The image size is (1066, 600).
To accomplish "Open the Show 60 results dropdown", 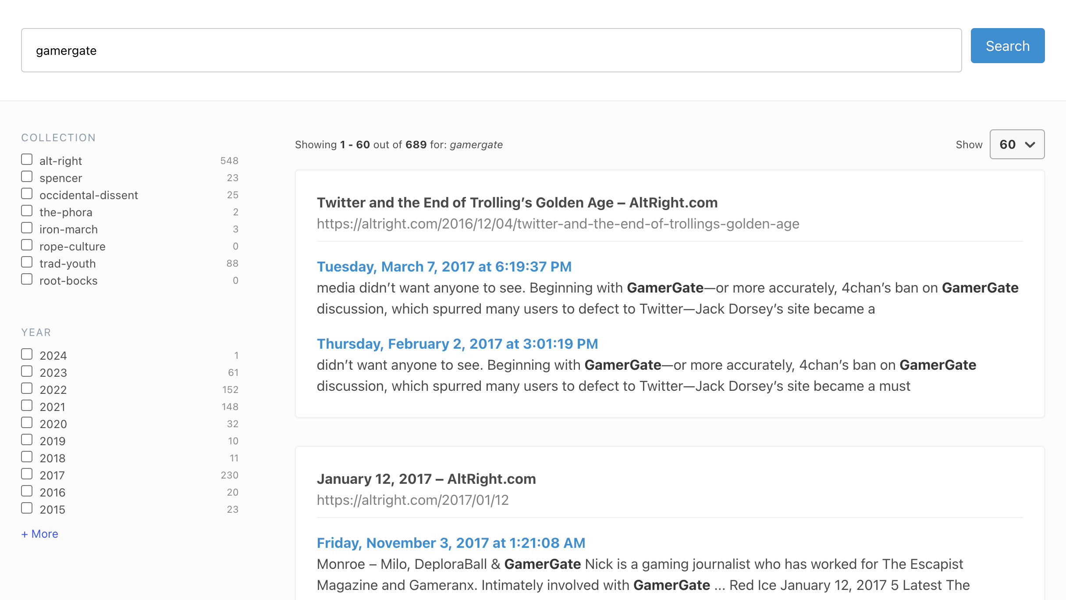I will point(1017,144).
